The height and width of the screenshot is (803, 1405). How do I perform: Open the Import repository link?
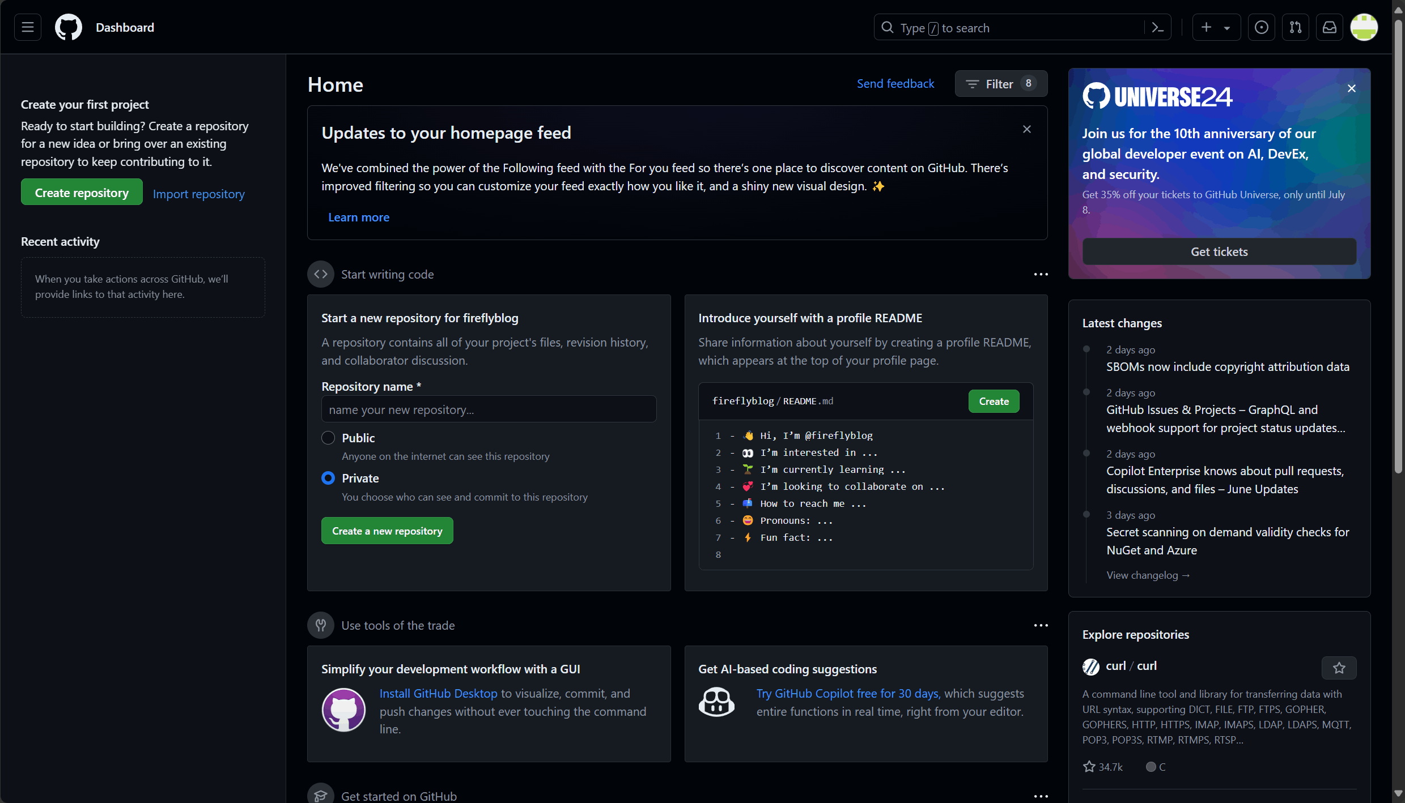(x=199, y=194)
